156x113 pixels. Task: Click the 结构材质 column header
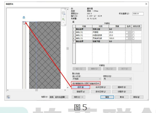137,26
